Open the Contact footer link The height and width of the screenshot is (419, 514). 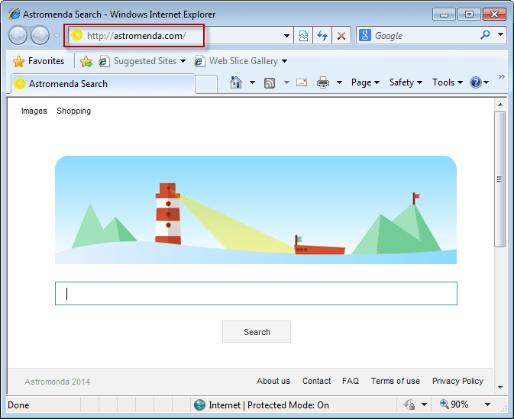[x=317, y=381]
